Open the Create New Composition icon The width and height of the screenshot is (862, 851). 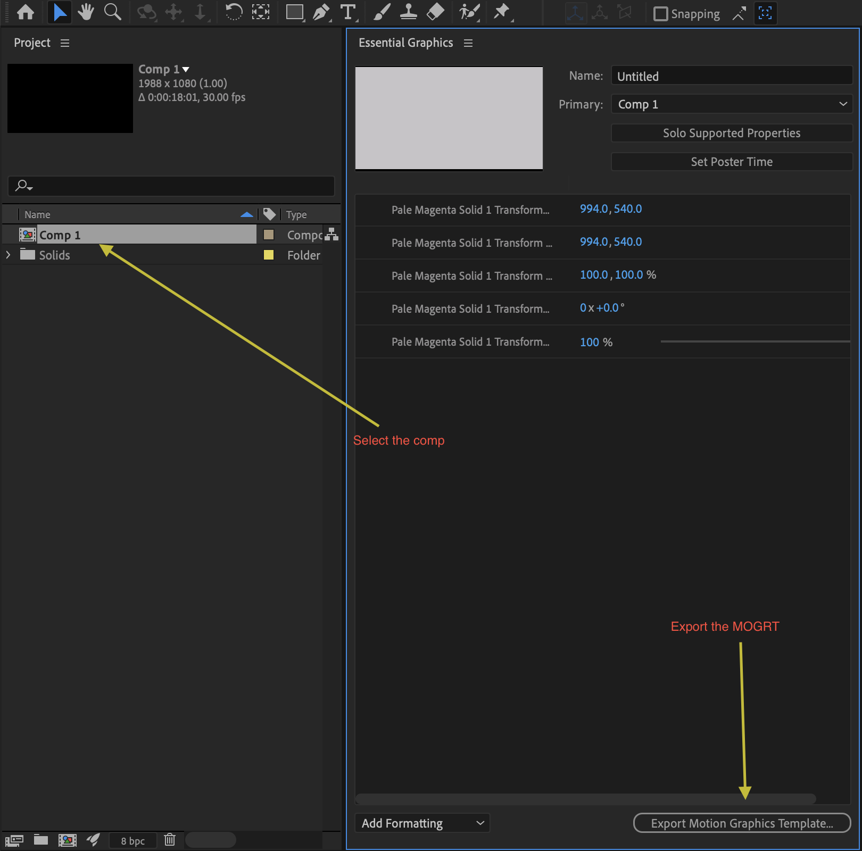(x=68, y=840)
